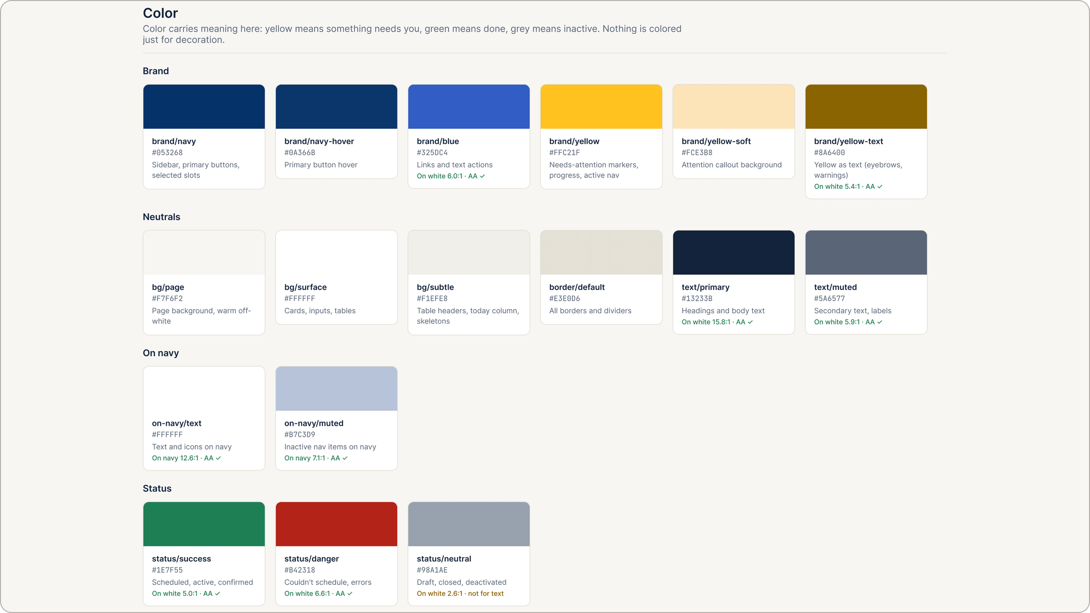Image resolution: width=1090 pixels, height=613 pixels.
Task: Select hex value #8A6400
Action: pyautogui.click(x=829, y=153)
